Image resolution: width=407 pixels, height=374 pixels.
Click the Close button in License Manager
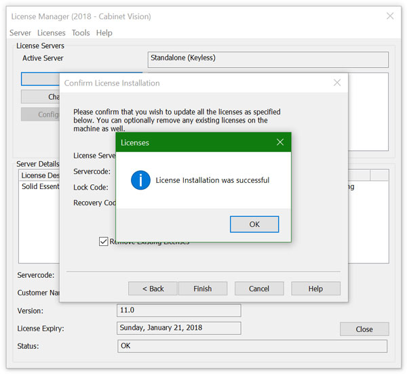click(364, 329)
